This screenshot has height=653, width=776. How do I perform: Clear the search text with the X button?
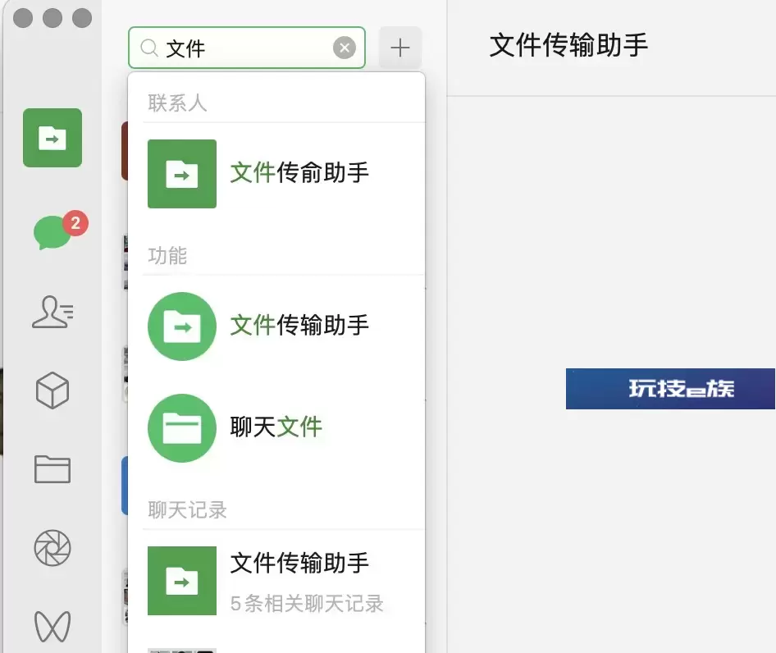pos(345,48)
